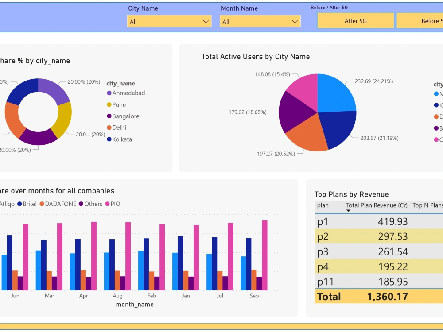Select Kolkata legend item
Viewport: 443px width, 332px height.
point(122,139)
